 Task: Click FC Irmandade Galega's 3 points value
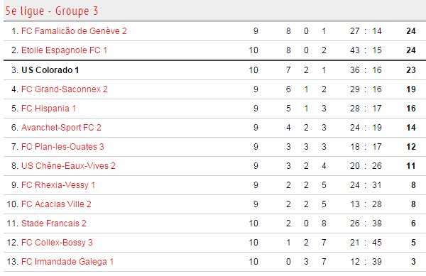coord(413,262)
